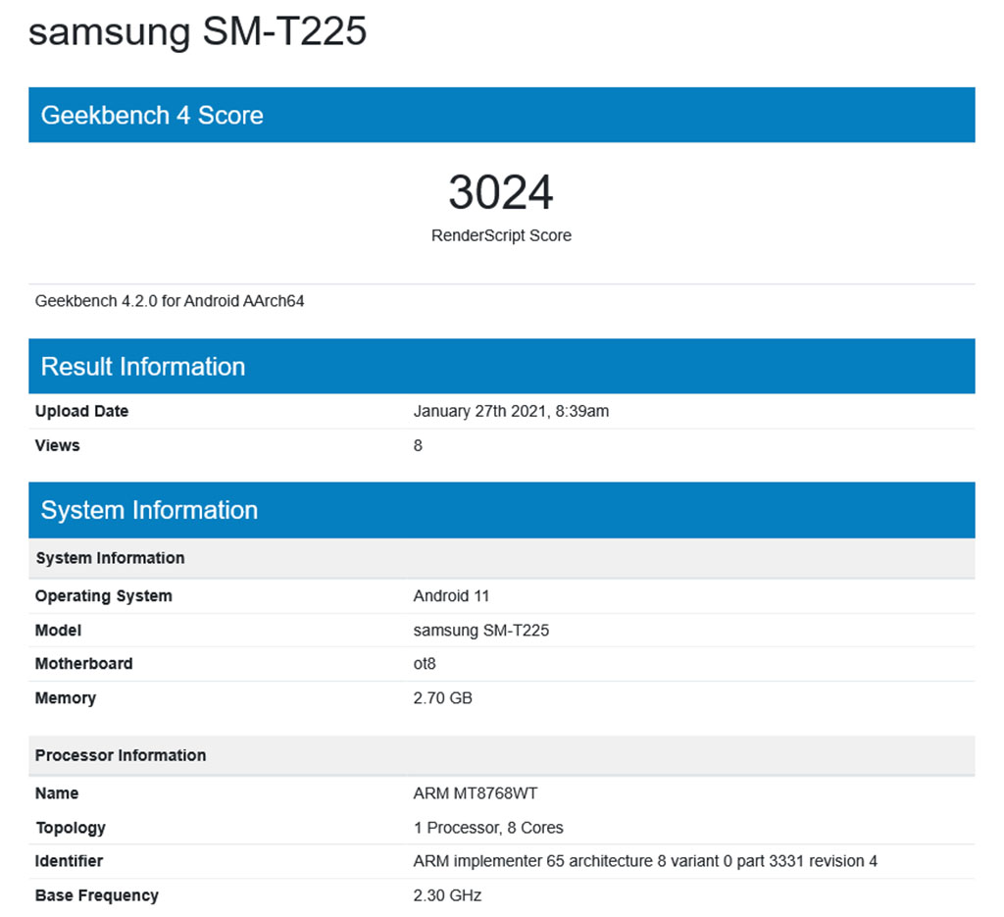Select the Views count value 8

pos(418,445)
